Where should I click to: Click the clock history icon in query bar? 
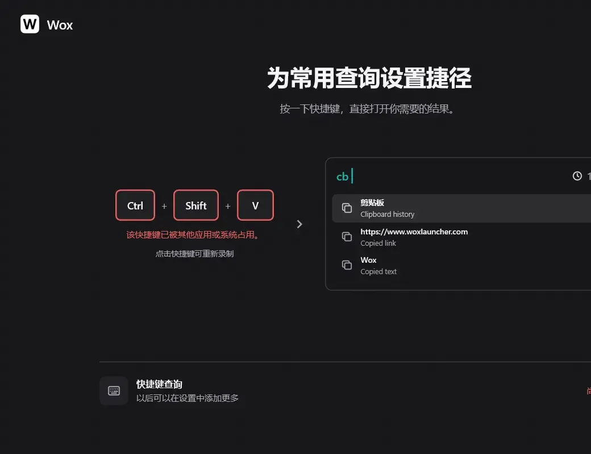(577, 176)
